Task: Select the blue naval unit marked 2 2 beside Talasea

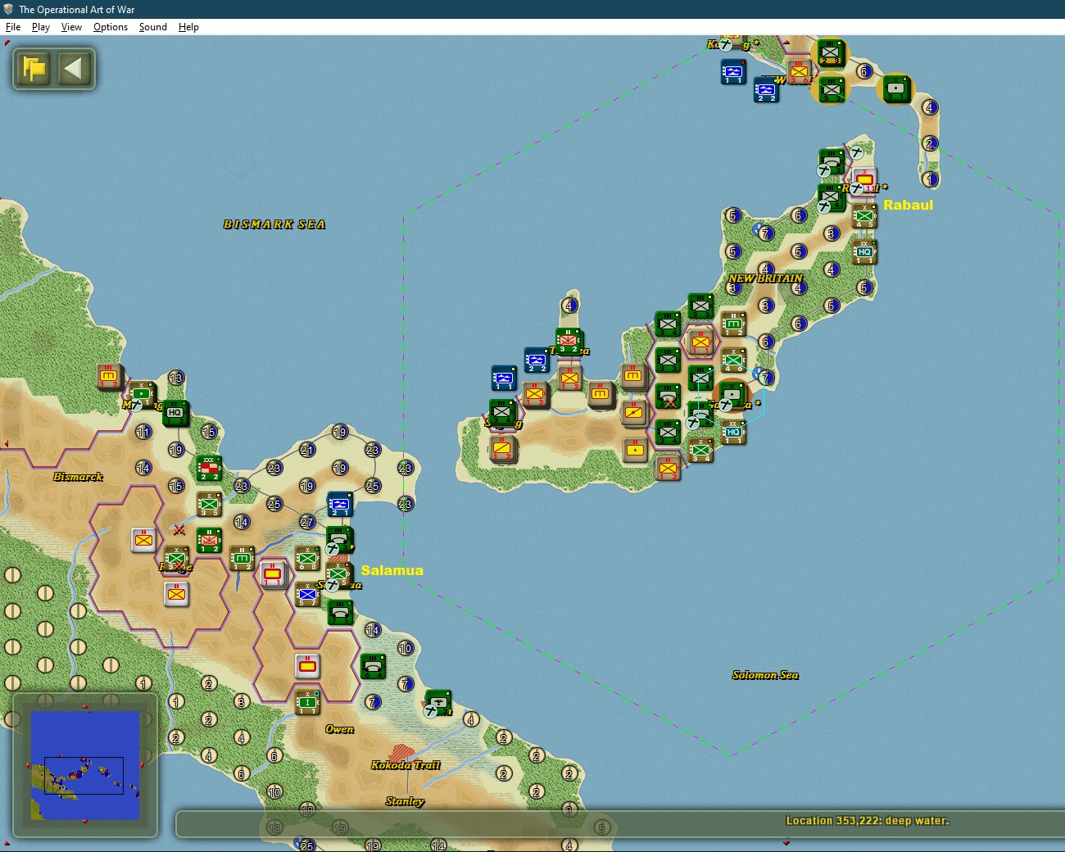Action: tap(536, 360)
